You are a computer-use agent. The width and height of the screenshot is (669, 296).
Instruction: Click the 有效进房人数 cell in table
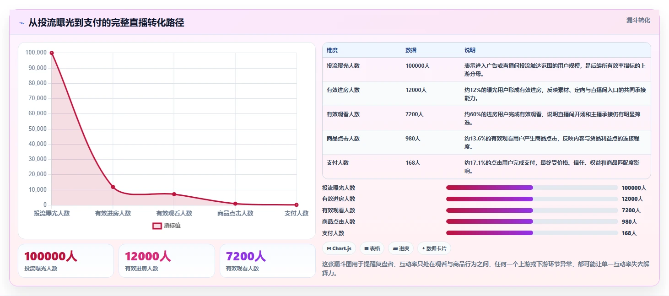343,90
